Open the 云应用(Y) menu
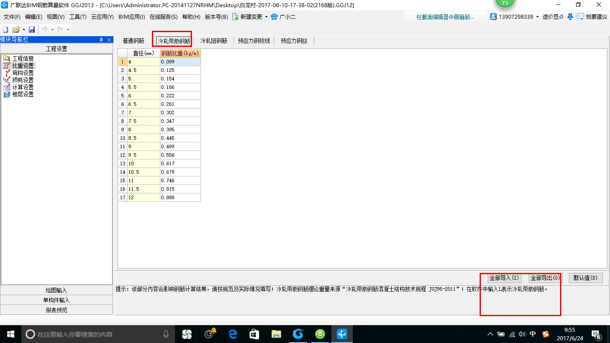Viewport: 610px width, 343px height. (x=102, y=17)
